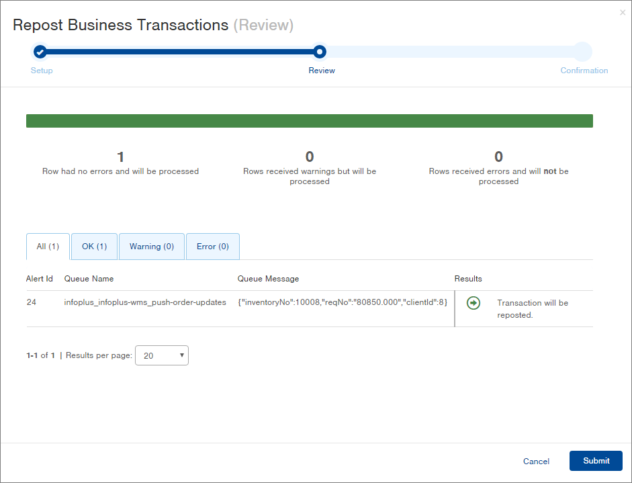Image resolution: width=632 pixels, height=483 pixels.
Task: Click the green arrow repost result icon
Action: (x=473, y=303)
